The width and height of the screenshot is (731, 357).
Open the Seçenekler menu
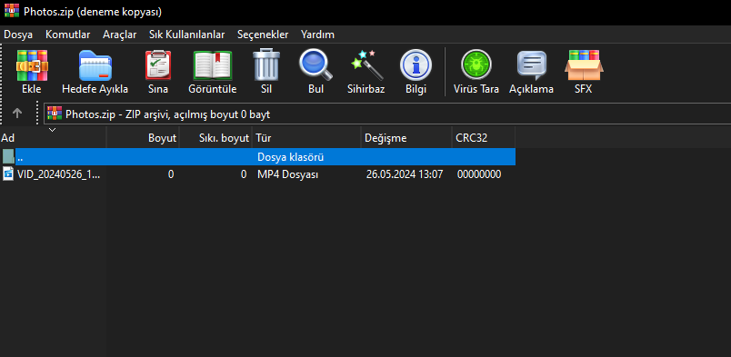[263, 35]
